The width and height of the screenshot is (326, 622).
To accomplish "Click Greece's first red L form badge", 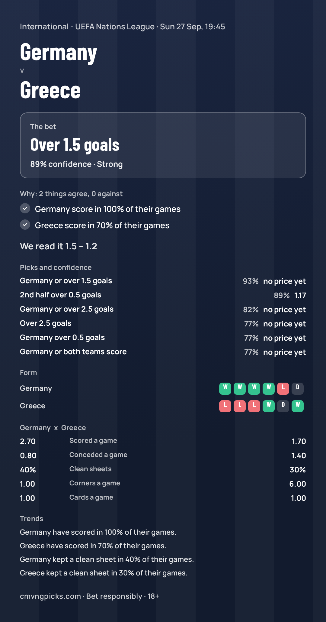I will coord(225,406).
